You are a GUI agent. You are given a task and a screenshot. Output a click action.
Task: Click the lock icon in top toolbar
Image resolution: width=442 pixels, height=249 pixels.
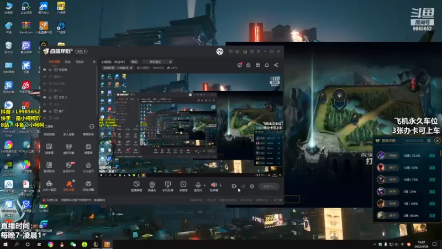[x=248, y=65]
